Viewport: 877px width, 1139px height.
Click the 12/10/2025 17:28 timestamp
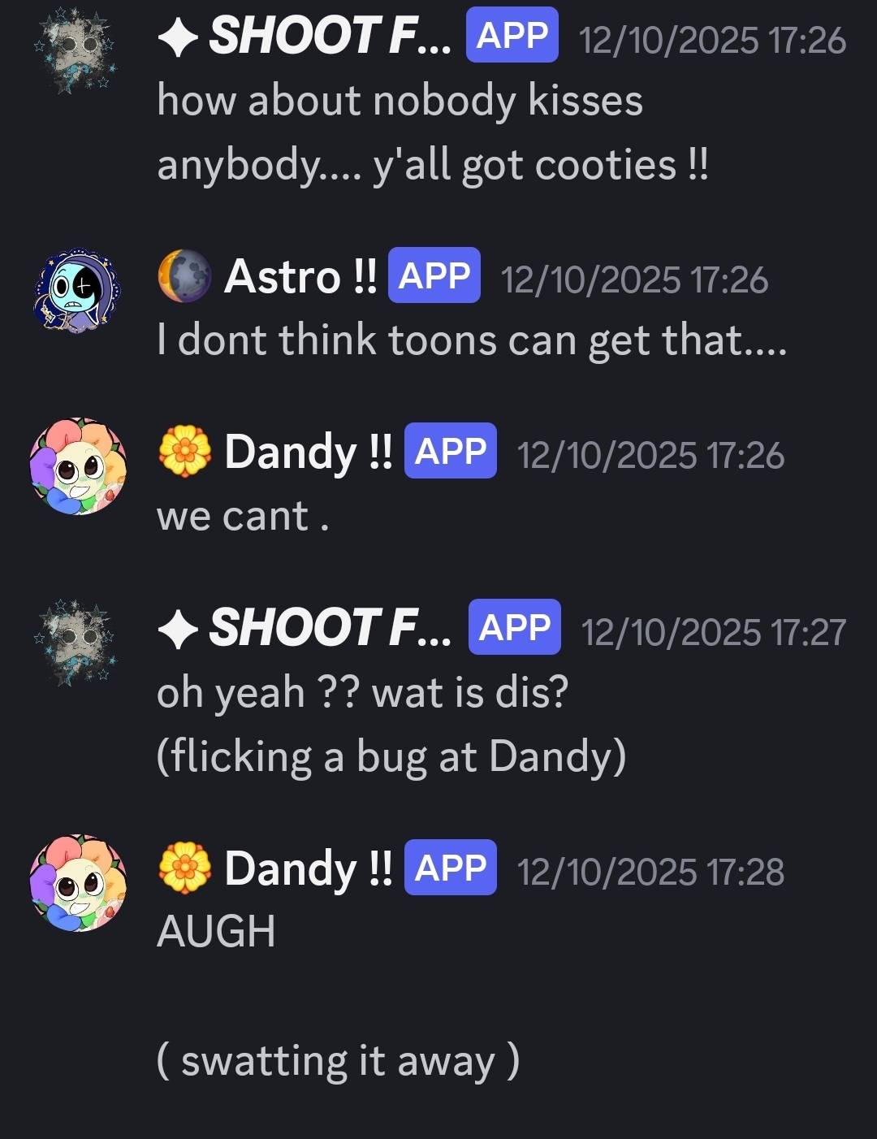tap(650, 872)
